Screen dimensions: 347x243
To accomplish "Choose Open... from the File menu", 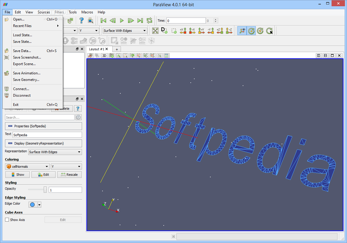I will point(33,19).
